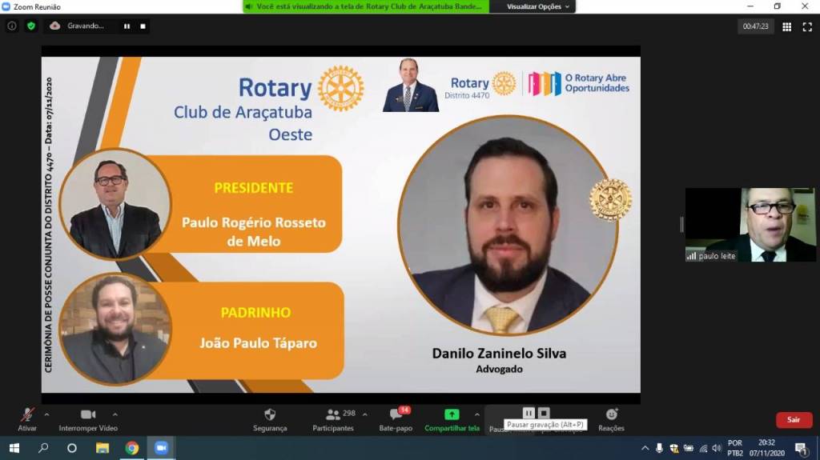Select the paulo leite video thumbnail
Image resolution: width=820 pixels, height=460 pixels.
[x=750, y=225]
